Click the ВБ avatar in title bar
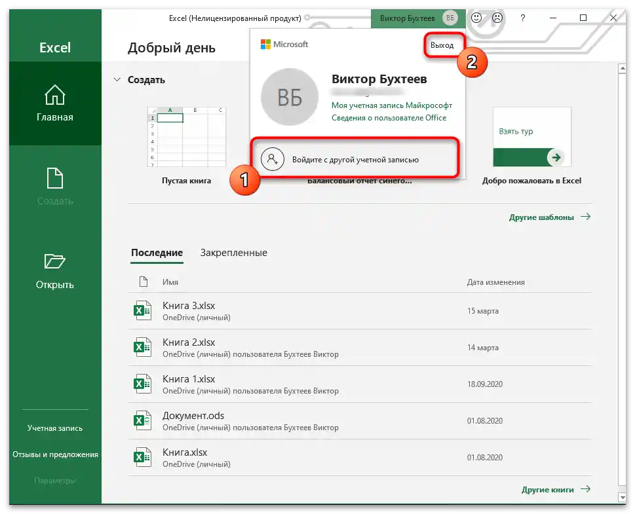The image size is (635, 514). click(450, 18)
